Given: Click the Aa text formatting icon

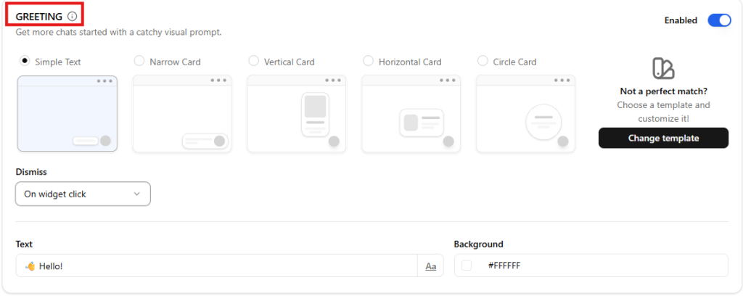Looking at the screenshot, I should (x=430, y=266).
